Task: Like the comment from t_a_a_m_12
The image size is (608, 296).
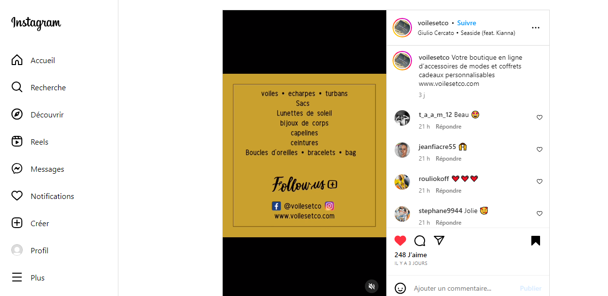Action: [540, 117]
